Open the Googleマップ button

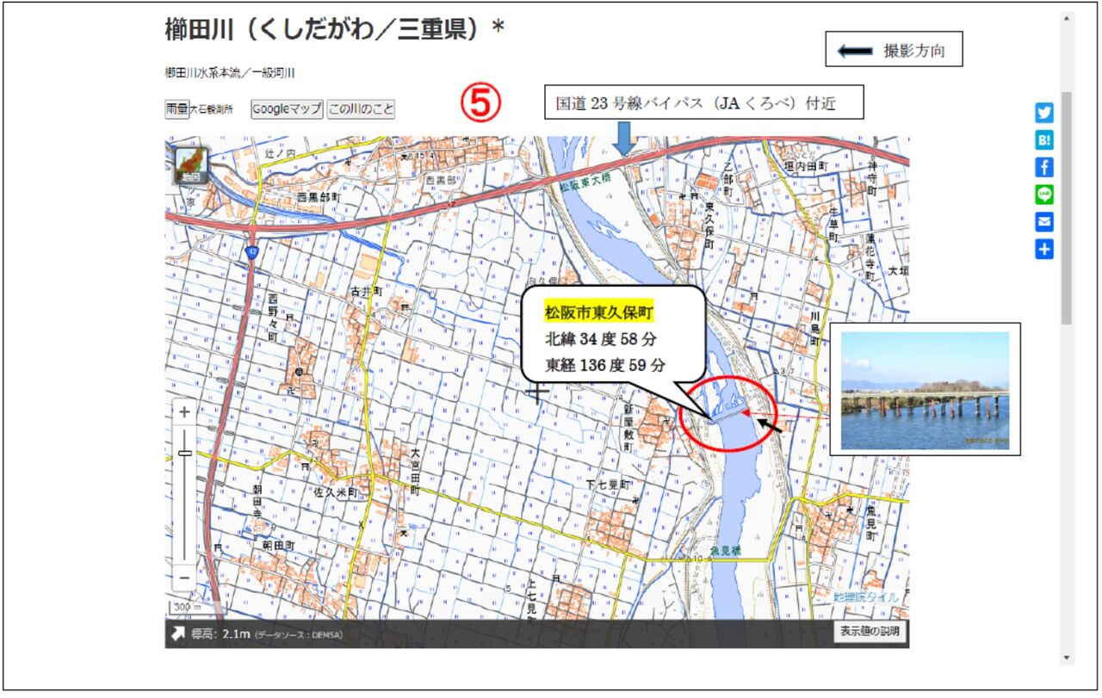pyautogui.click(x=288, y=109)
